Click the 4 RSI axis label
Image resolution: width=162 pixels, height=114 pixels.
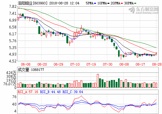[15, 111]
